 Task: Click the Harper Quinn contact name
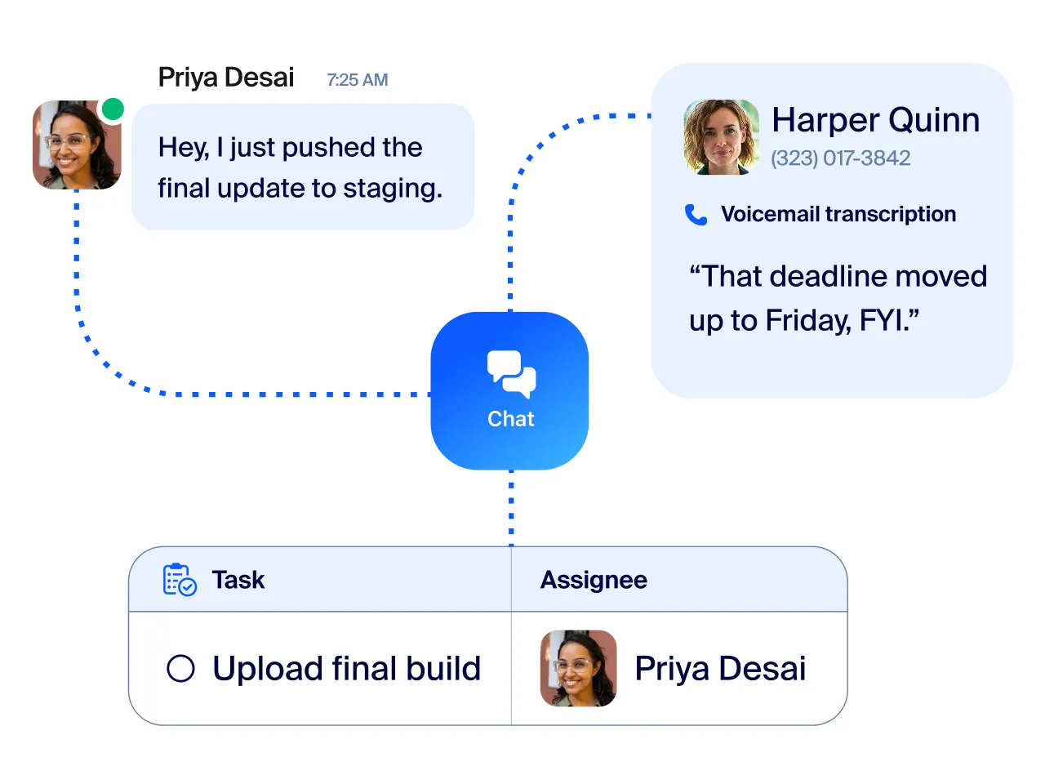coord(875,120)
